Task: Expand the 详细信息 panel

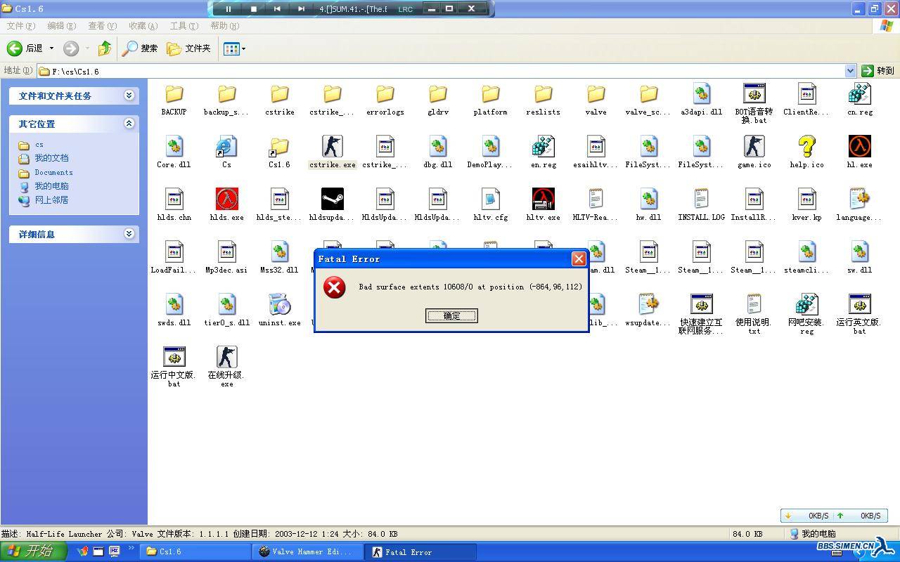Action: point(129,234)
